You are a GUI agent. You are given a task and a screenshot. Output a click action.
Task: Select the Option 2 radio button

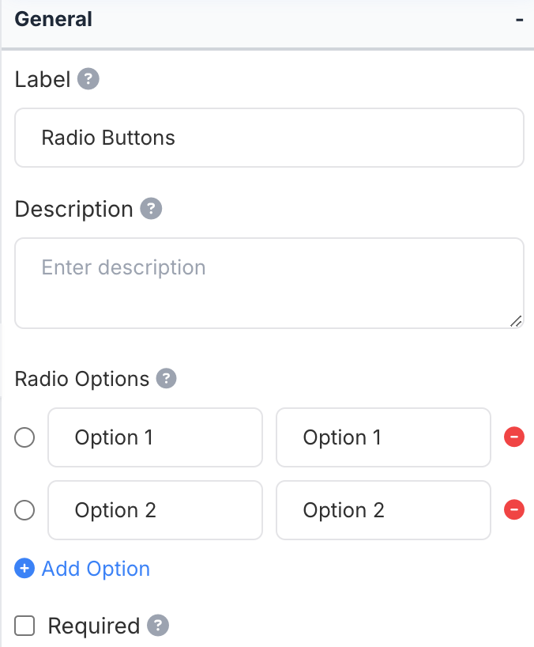pos(24,510)
